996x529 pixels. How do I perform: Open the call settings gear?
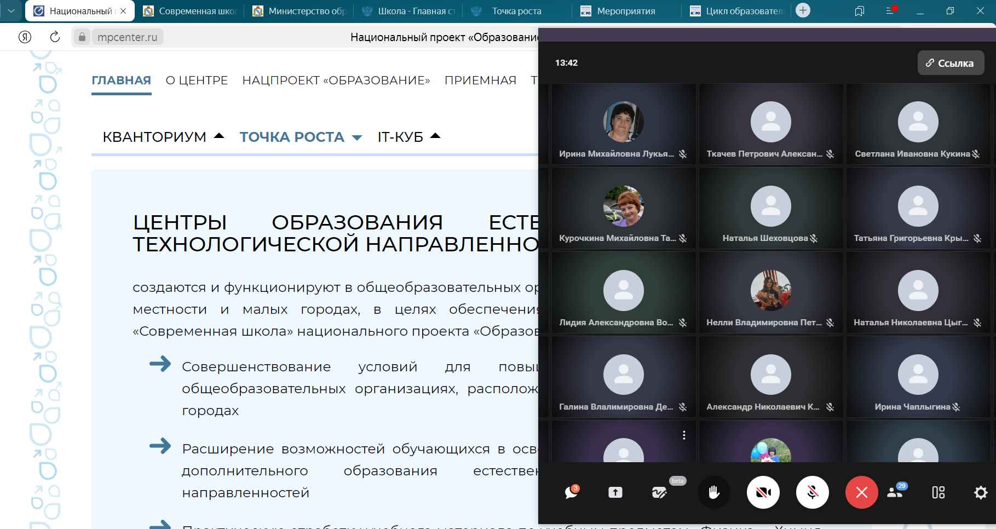[981, 492]
